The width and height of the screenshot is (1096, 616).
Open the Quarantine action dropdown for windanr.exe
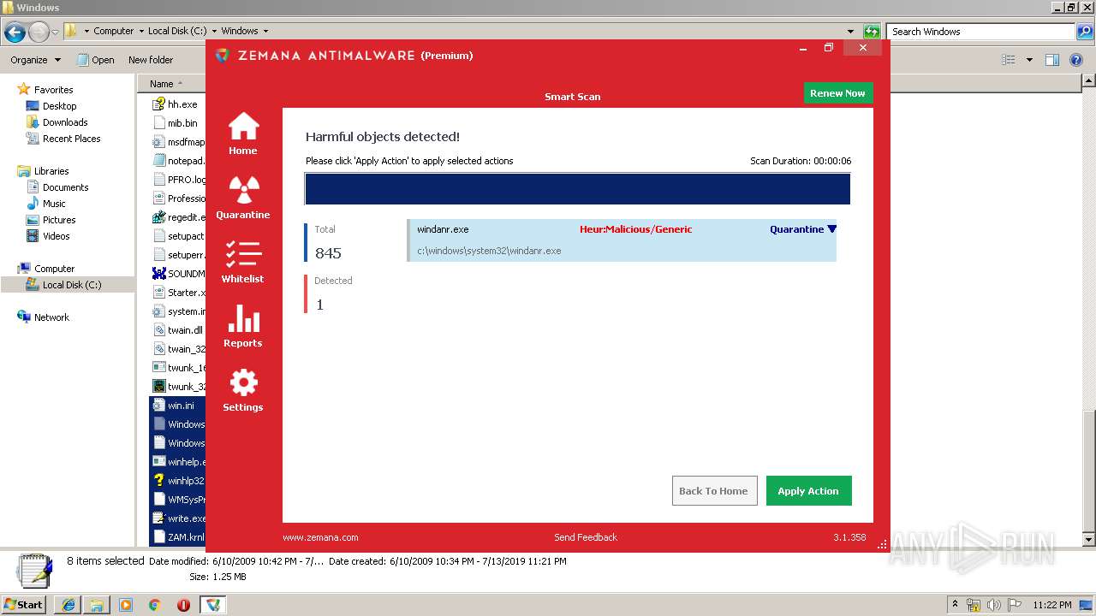(803, 229)
